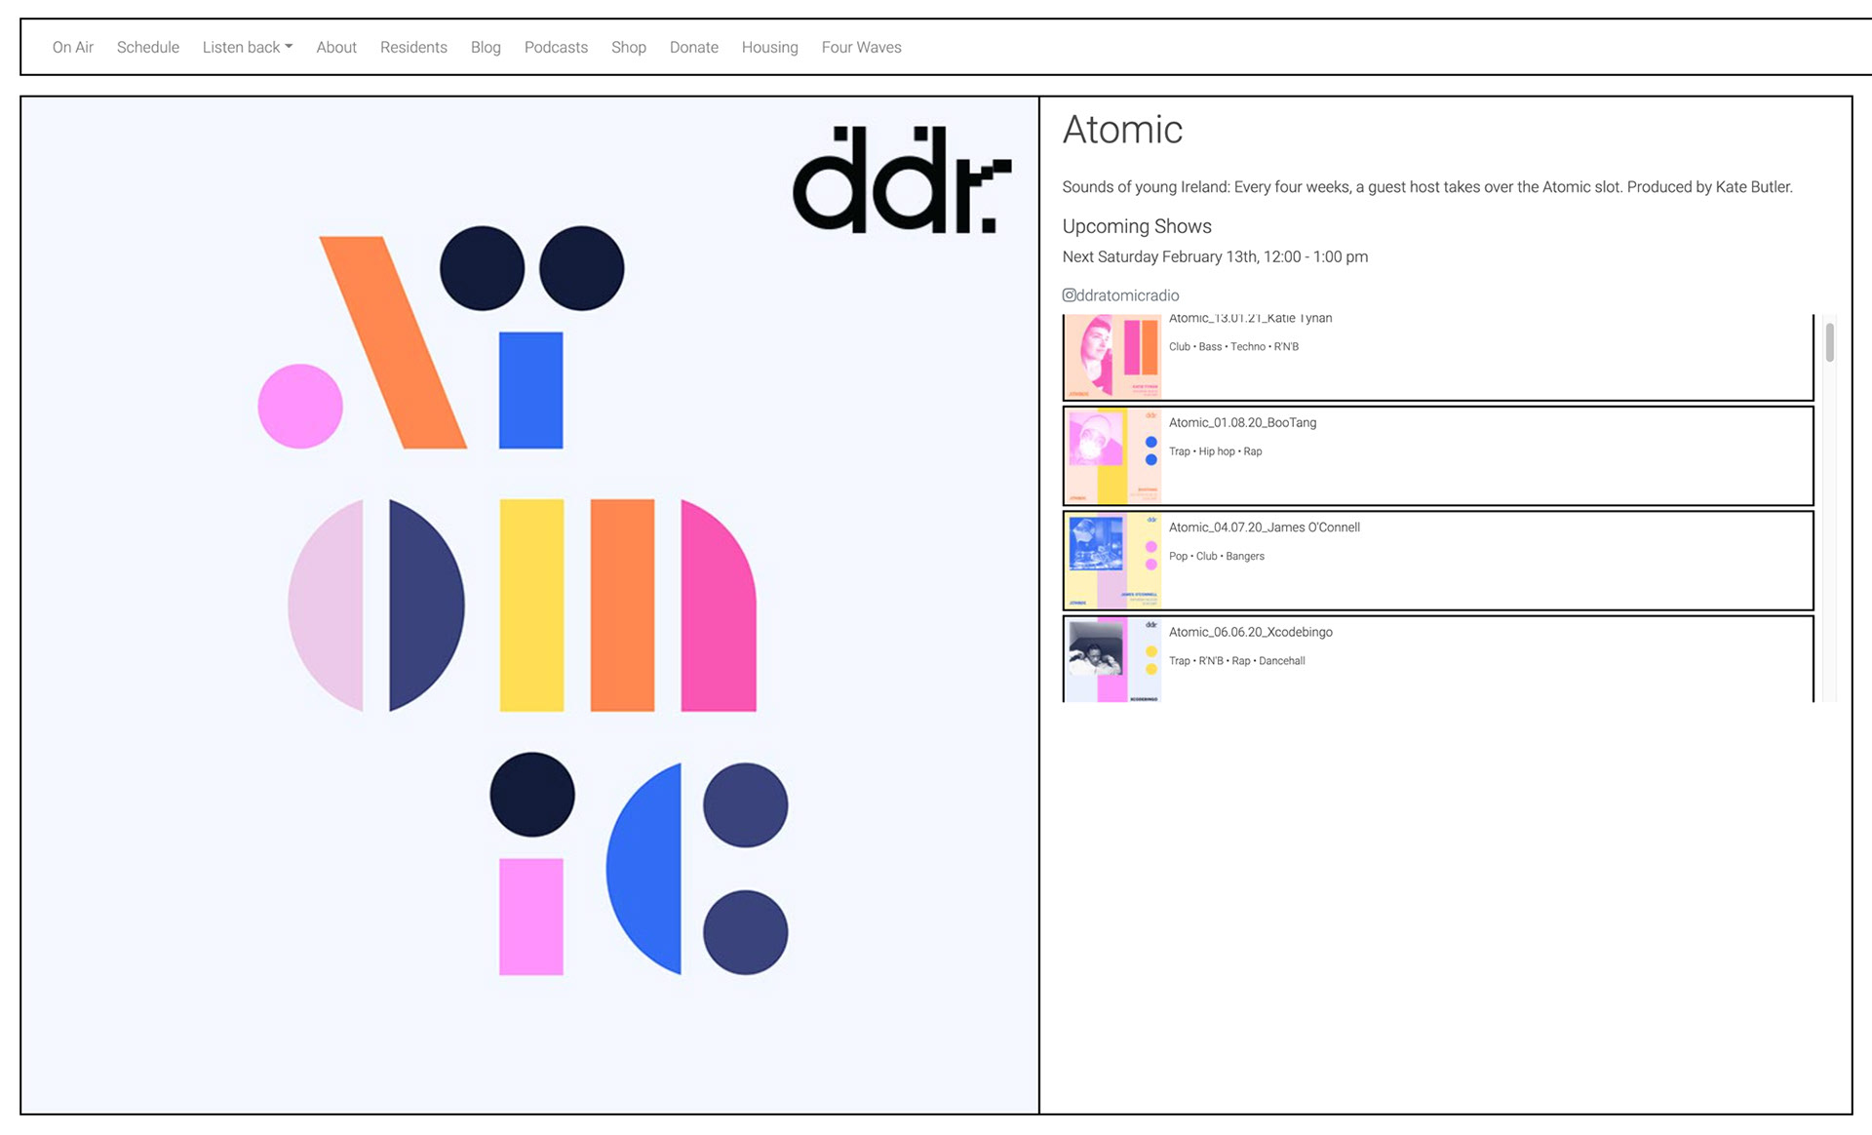Open the On Air page
The width and height of the screenshot is (1872, 1135).
pyautogui.click(x=73, y=47)
